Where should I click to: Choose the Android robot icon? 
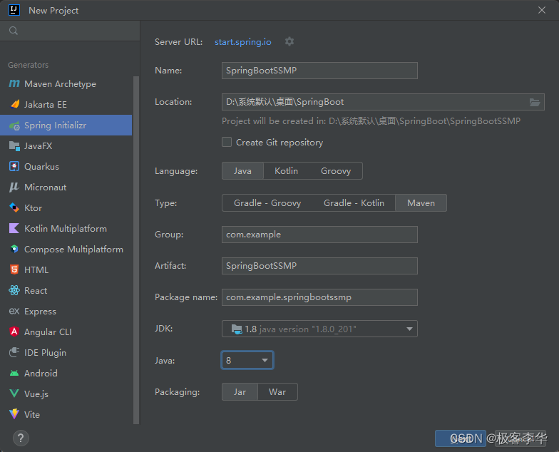(x=14, y=373)
